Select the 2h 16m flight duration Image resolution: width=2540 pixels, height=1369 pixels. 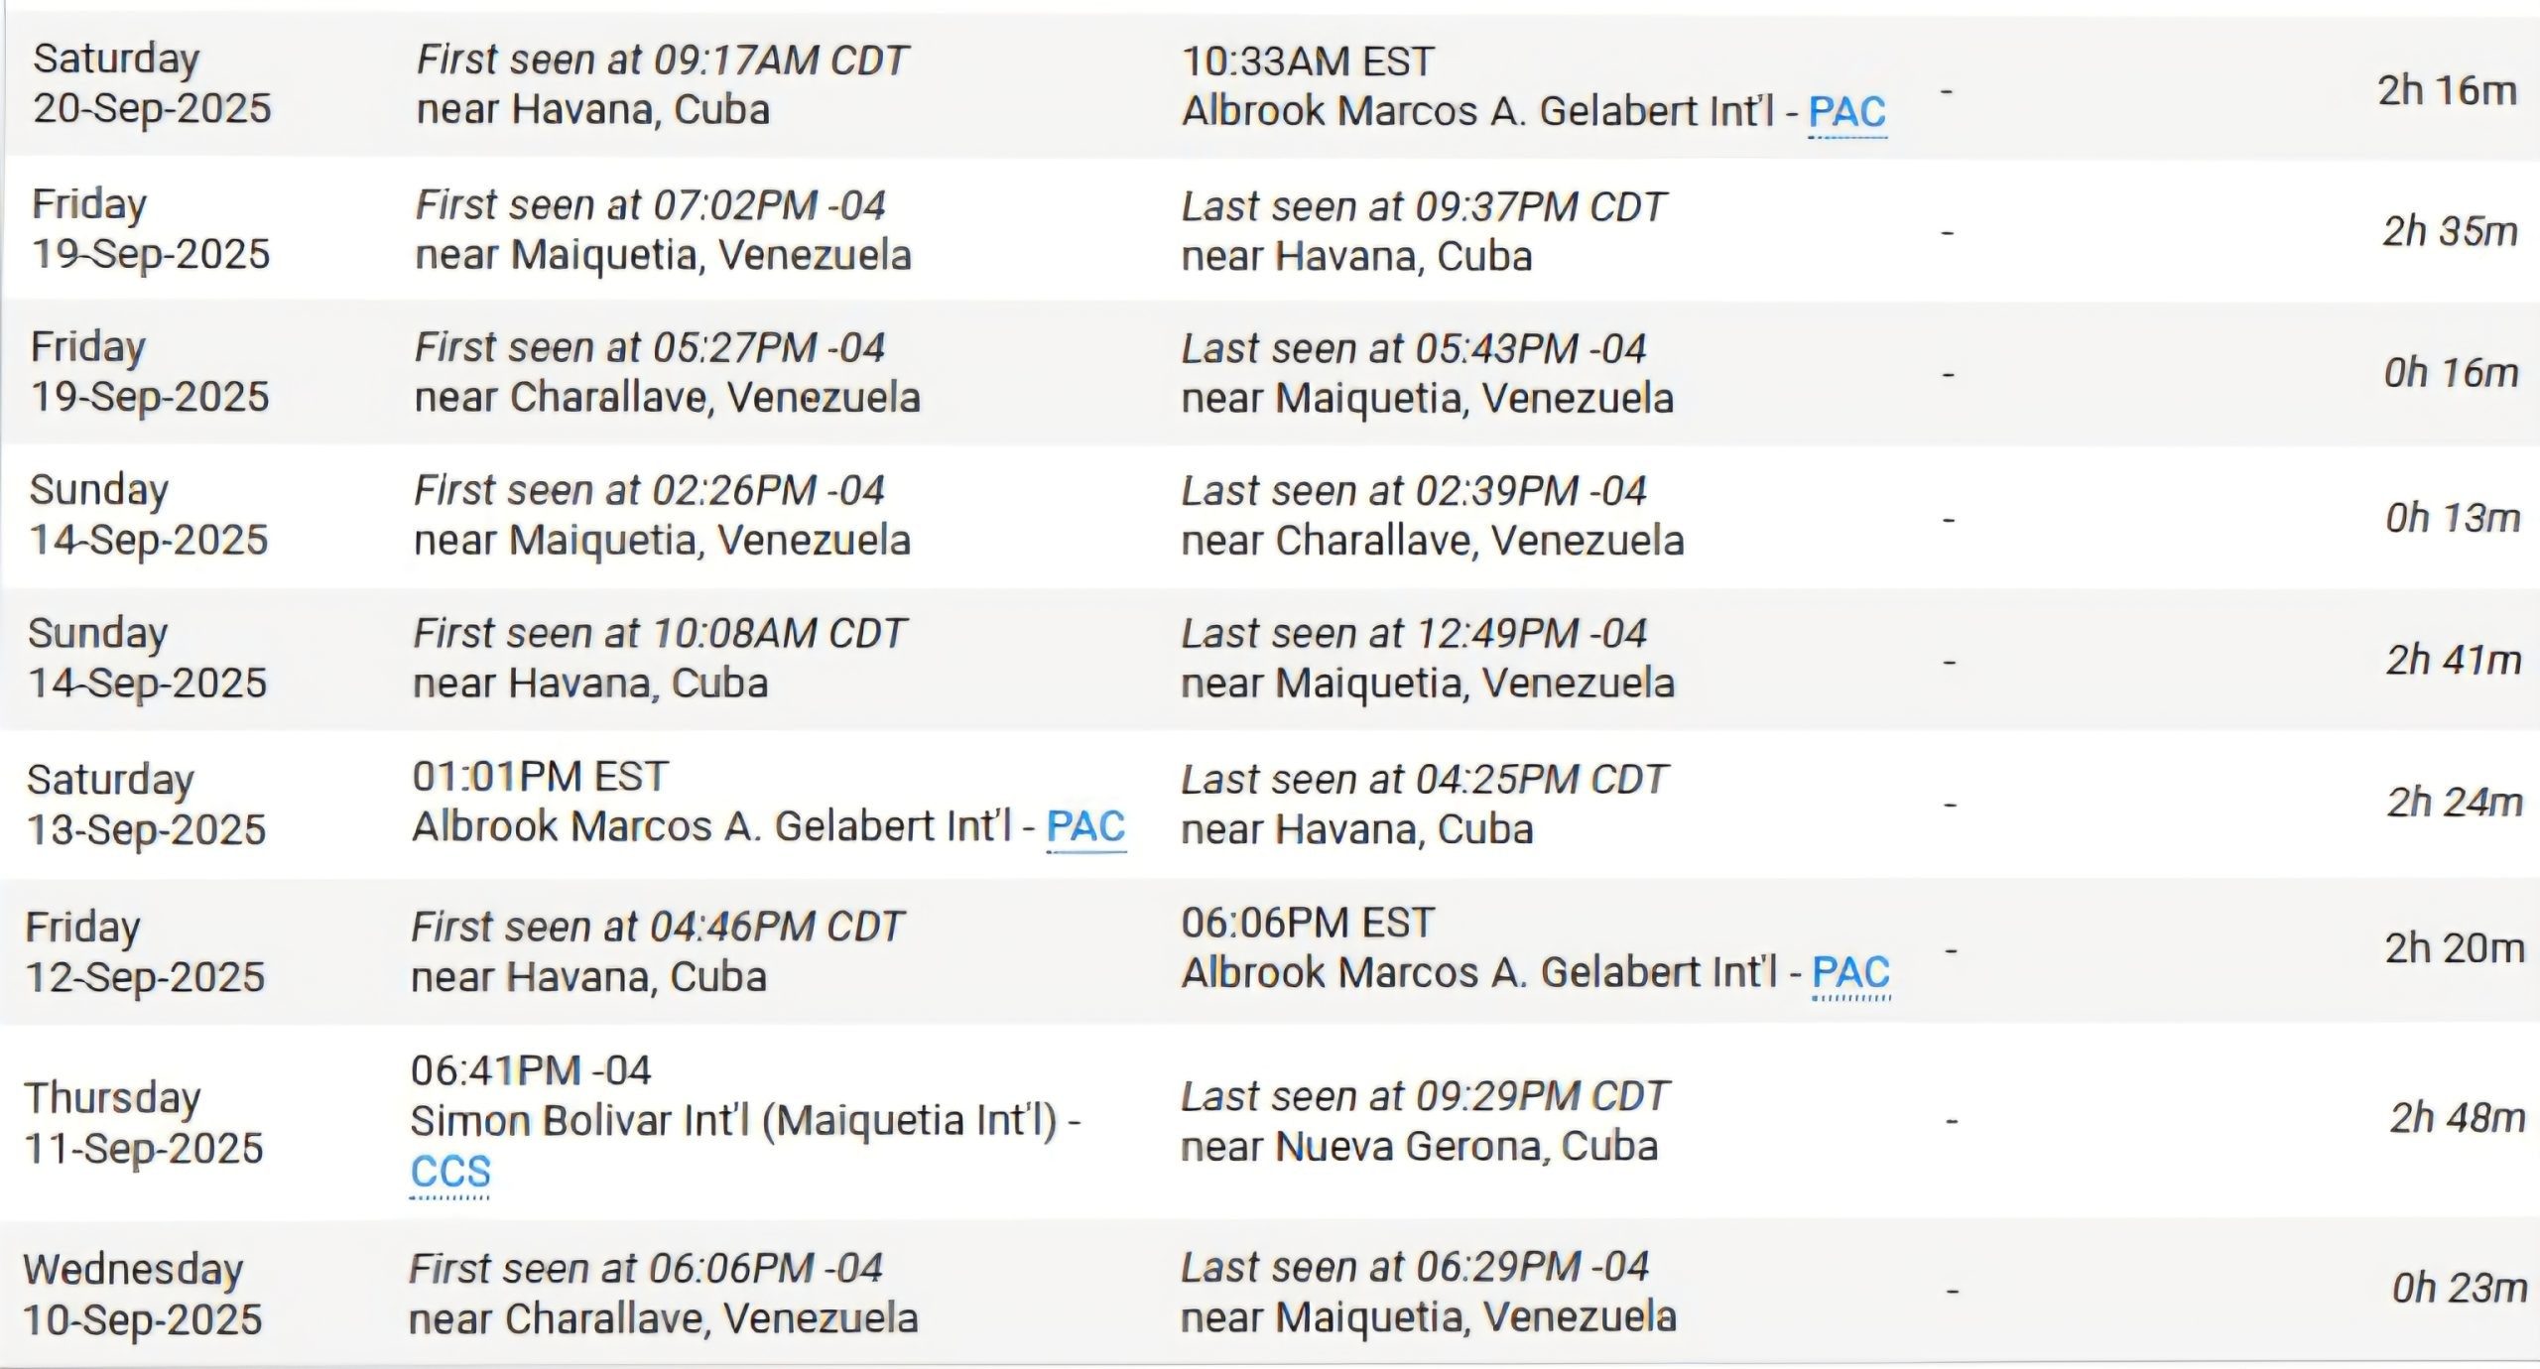point(2447,90)
